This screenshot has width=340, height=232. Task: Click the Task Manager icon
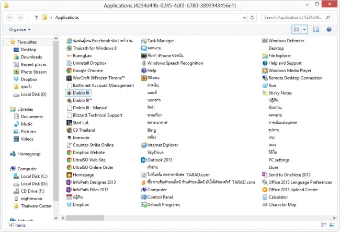[x=143, y=41]
